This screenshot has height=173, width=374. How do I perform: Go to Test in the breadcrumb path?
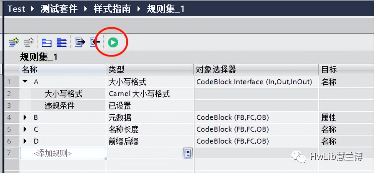click(x=16, y=9)
